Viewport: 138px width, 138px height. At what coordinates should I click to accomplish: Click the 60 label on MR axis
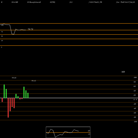click(135, 86)
